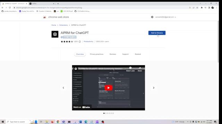222x124 pixels.
Task: Open the Chrome side panel icon
Action: [x=209, y=8]
